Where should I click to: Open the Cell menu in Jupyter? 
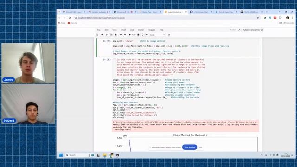point(132,30)
